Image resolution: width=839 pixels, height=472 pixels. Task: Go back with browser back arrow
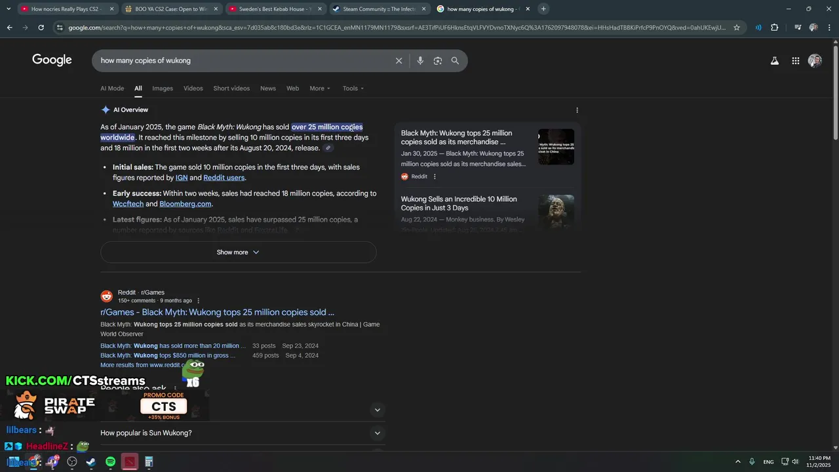click(9, 28)
